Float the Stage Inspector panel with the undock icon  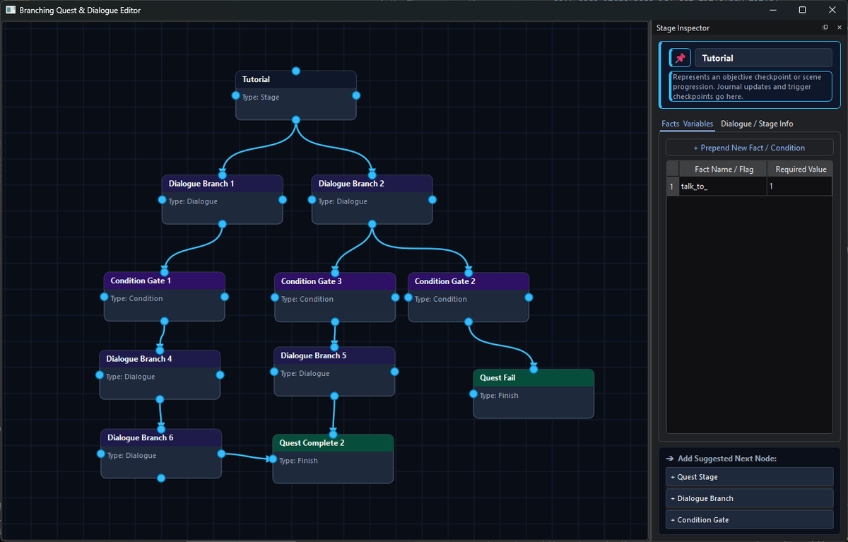tap(825, 28)
